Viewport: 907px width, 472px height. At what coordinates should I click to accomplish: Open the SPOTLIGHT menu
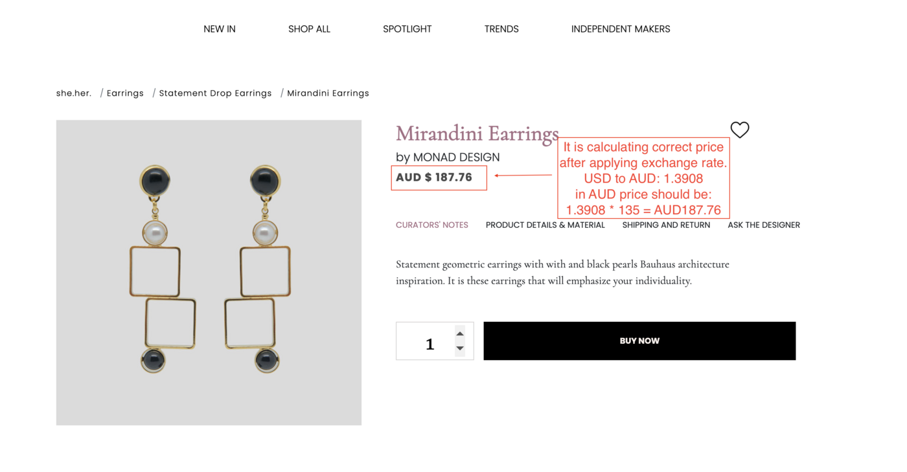[x=407, y=29]
